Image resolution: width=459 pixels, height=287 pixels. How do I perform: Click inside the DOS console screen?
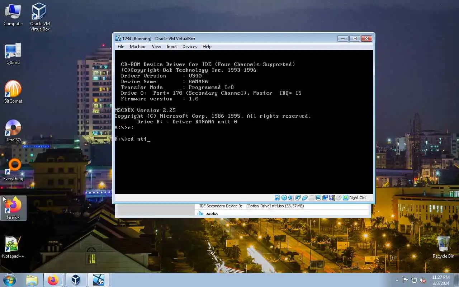(244, 122)
